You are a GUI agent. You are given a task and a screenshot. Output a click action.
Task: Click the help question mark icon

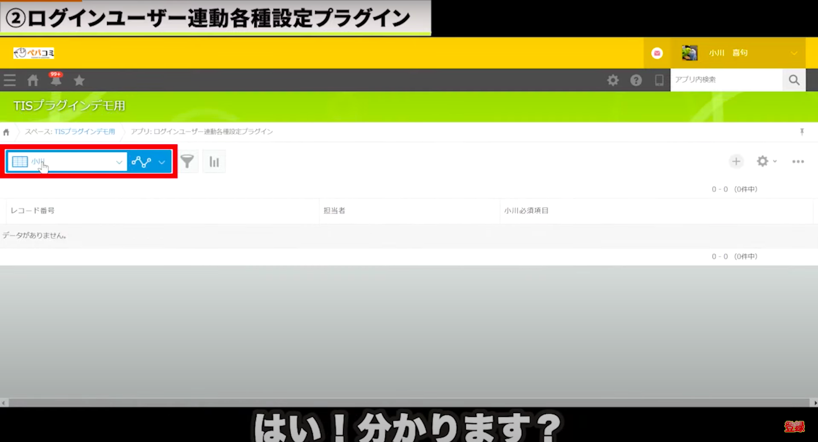pyautogui.click(x=636, y=80)
